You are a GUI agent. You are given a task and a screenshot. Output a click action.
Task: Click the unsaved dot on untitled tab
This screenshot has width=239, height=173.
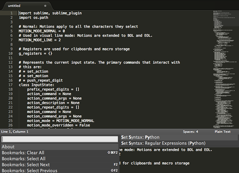pos(45,6)
